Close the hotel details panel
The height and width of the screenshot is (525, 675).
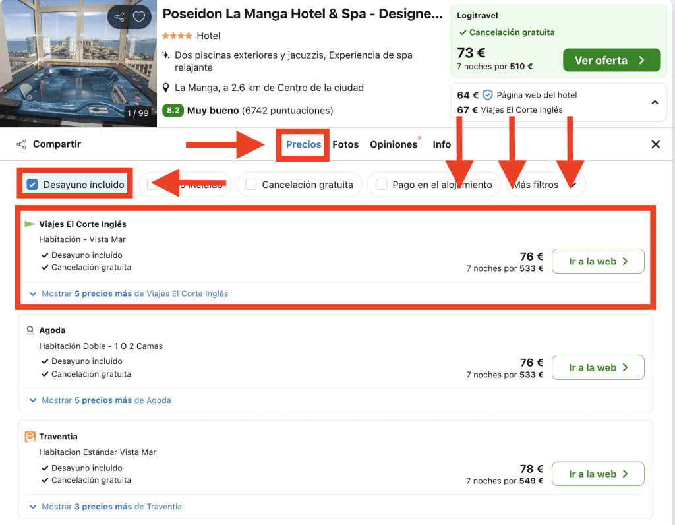(655, 144)
